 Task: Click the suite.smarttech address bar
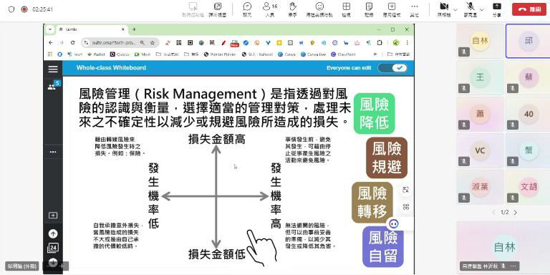tap(114, 43)
